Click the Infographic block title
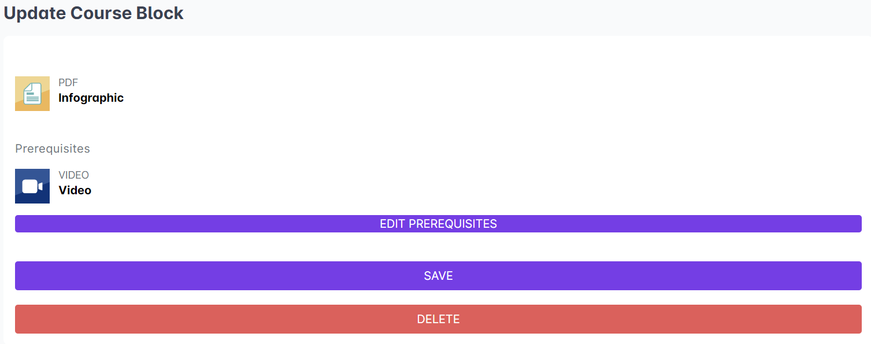The image size is (871, 344). pos(91,98)
